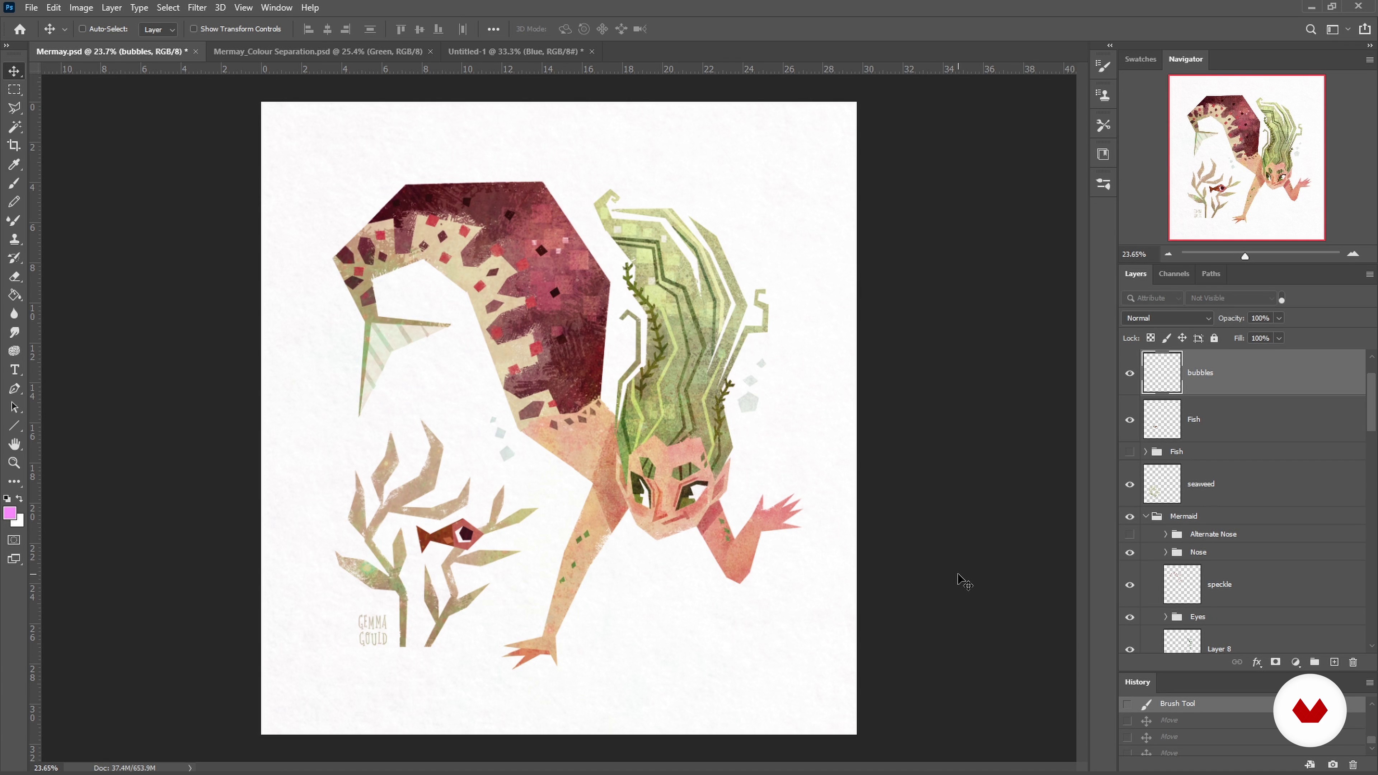Click the Navigator zoom in mountains icon
This screenshot has width=1378, height=775.
coord(1353,254)
